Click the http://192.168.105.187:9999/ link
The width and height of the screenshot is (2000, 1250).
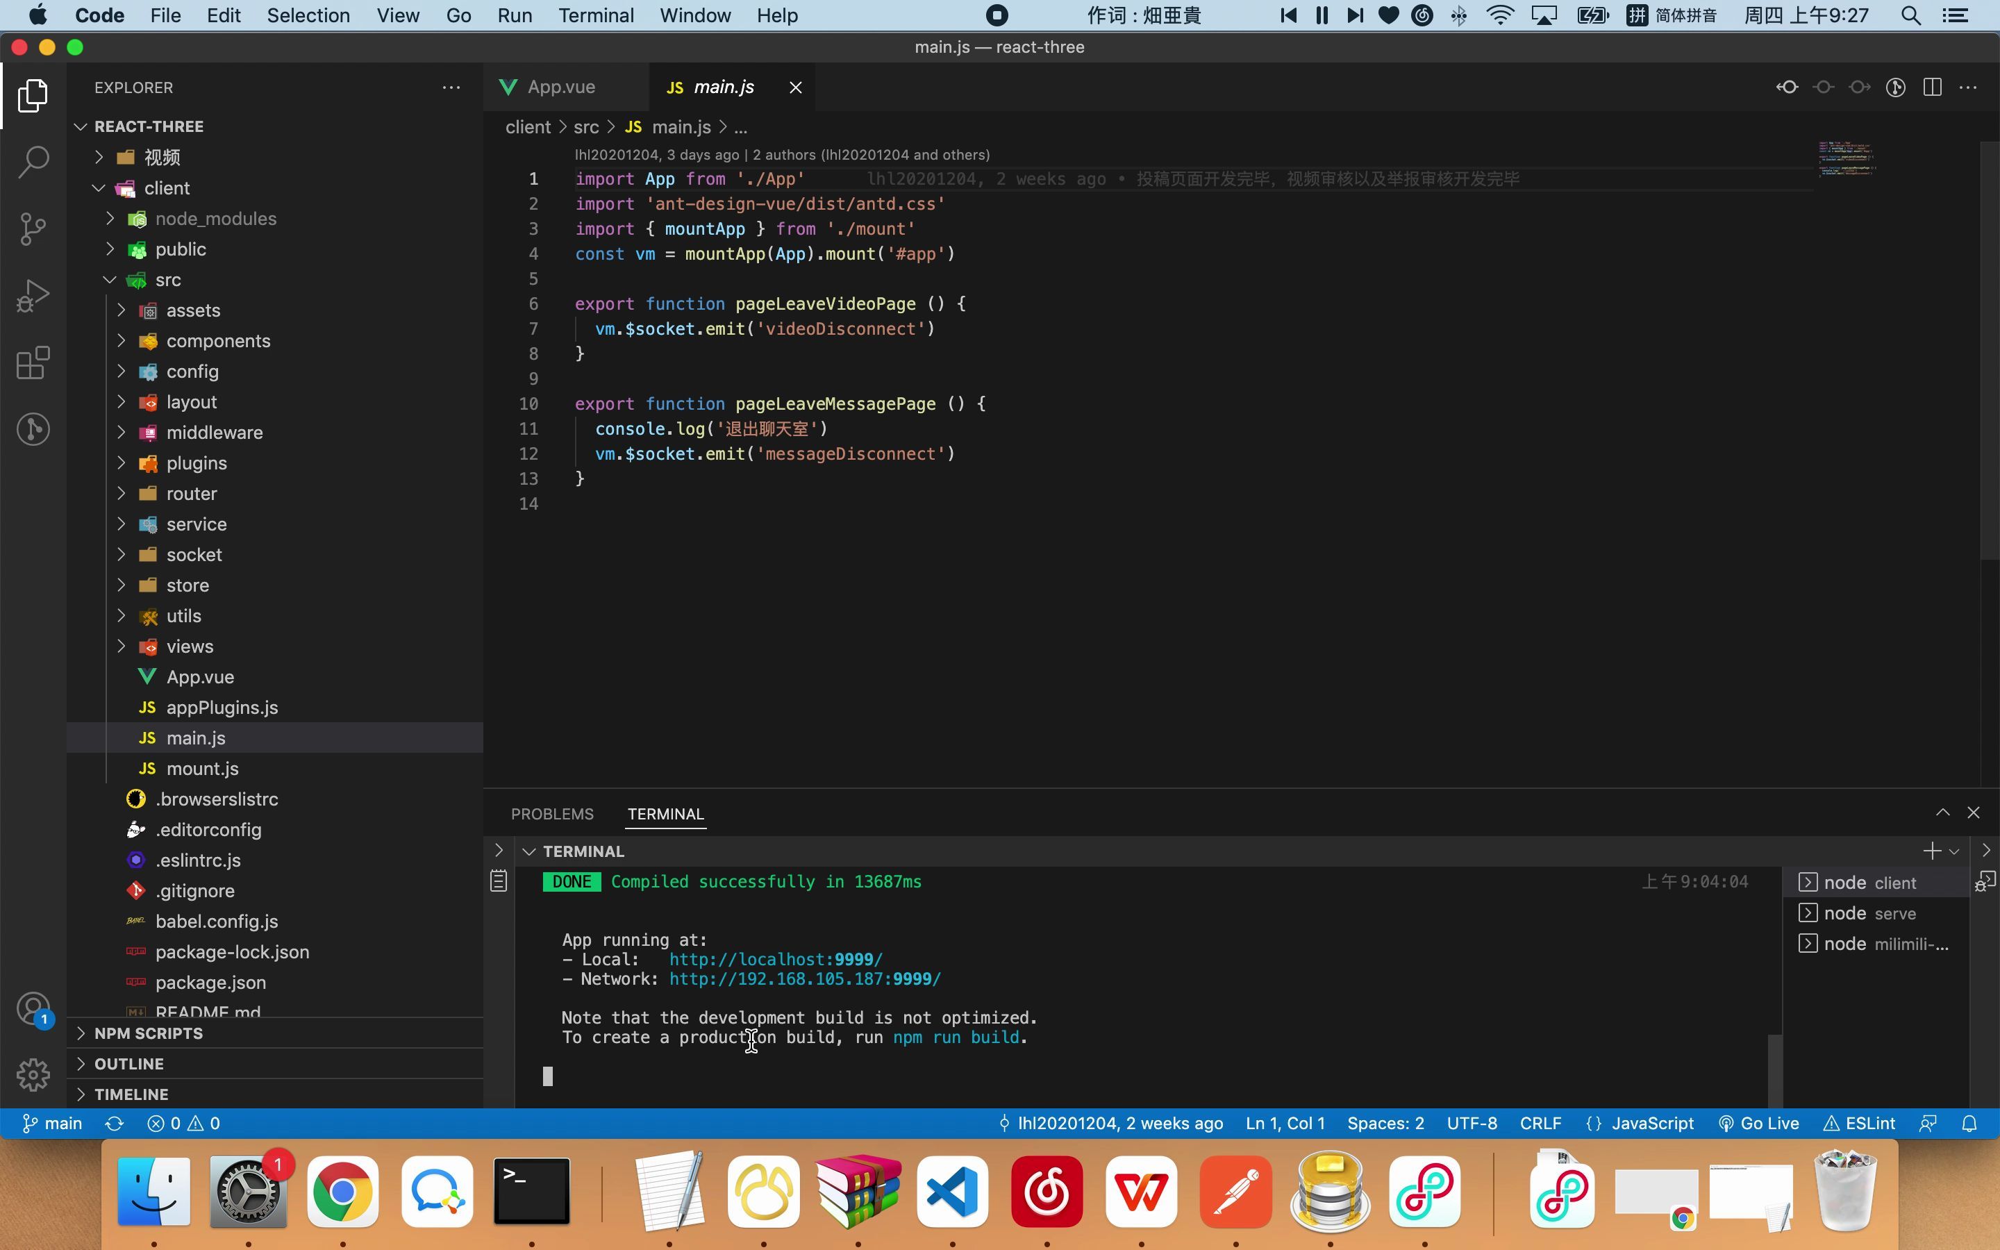pyautogui.click(x=803, y=979)
